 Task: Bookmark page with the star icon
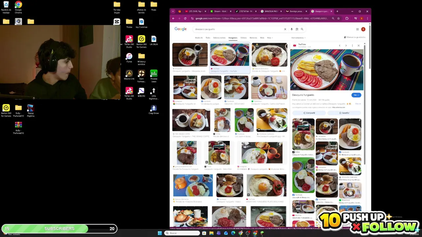[x=338, y=18]
